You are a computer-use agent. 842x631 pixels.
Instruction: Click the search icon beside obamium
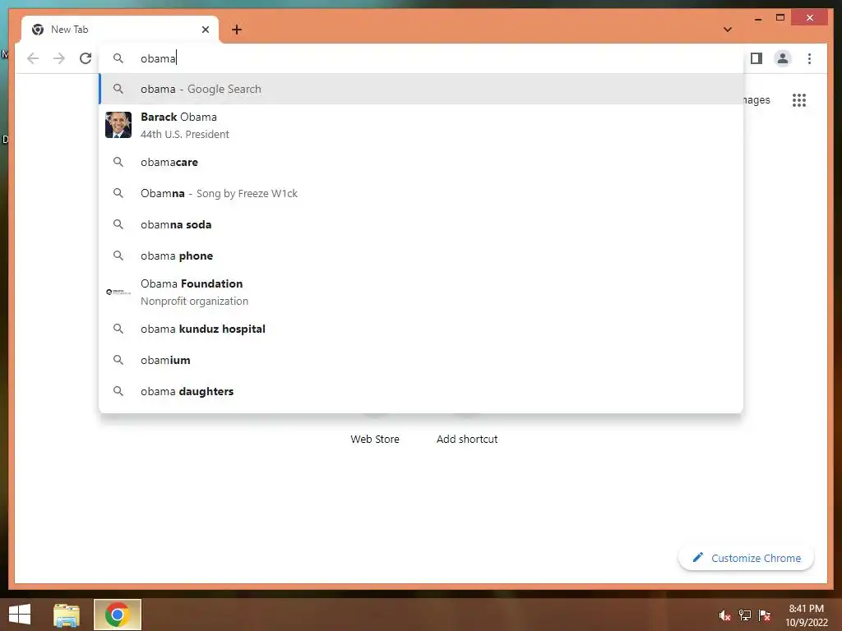point(118,360)
